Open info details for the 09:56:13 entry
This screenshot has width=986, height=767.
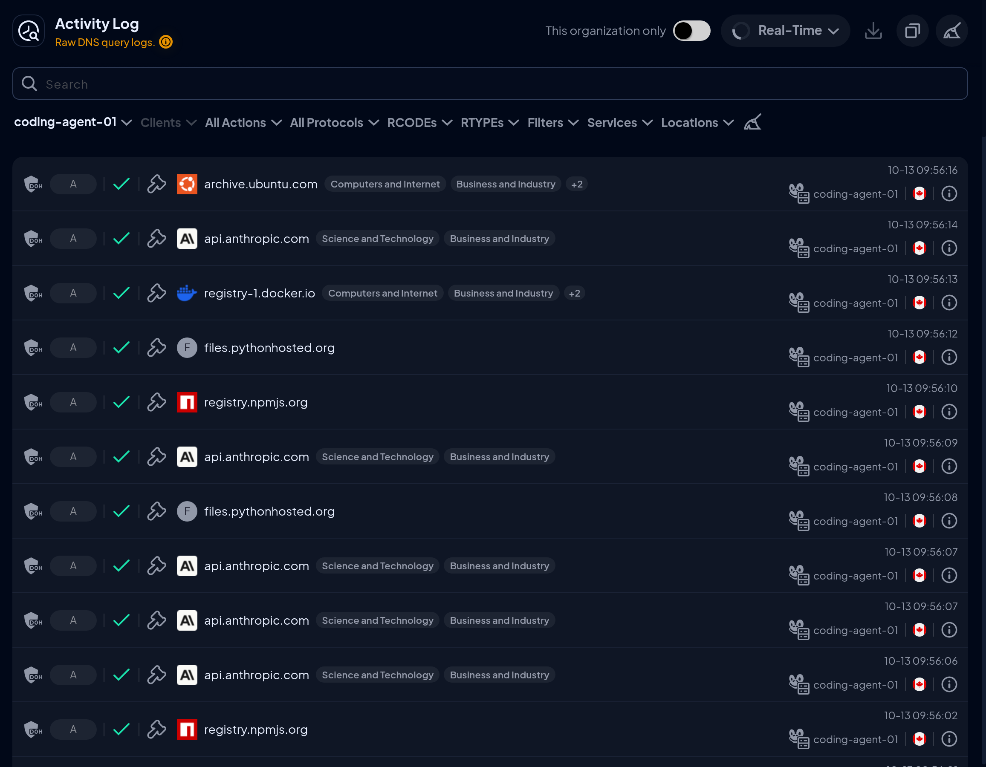coord(949,303)
